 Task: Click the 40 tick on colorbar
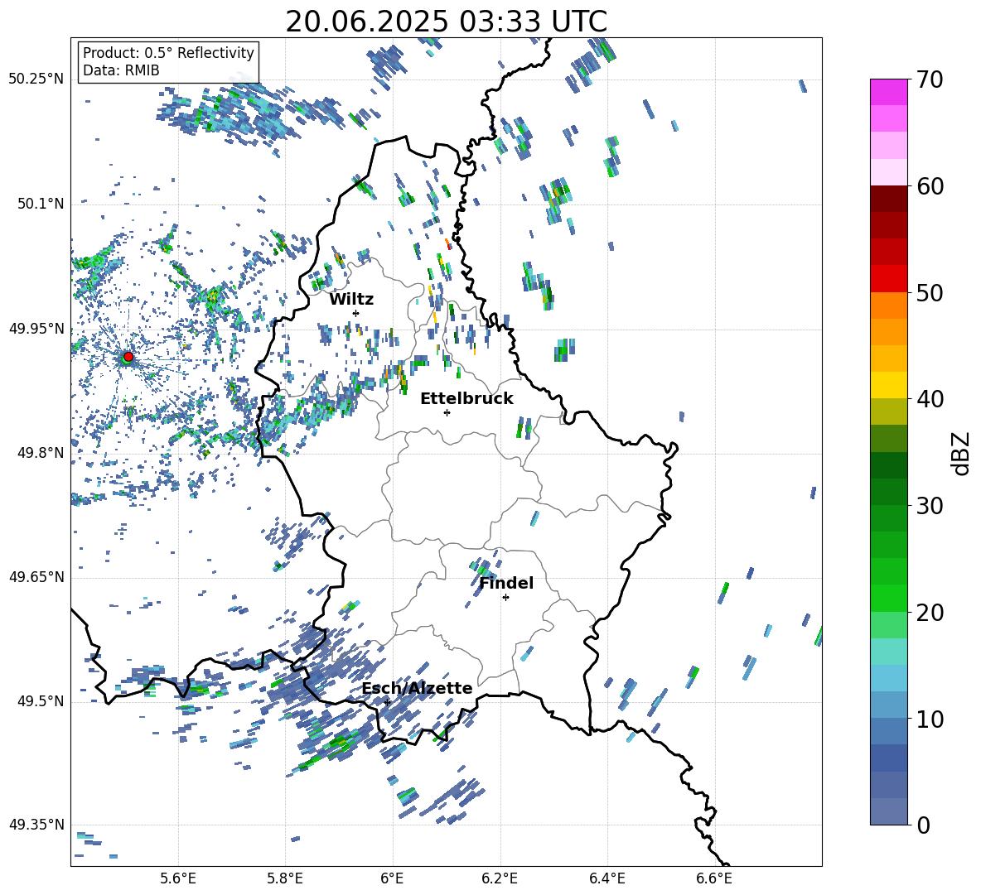click(930, 399)
